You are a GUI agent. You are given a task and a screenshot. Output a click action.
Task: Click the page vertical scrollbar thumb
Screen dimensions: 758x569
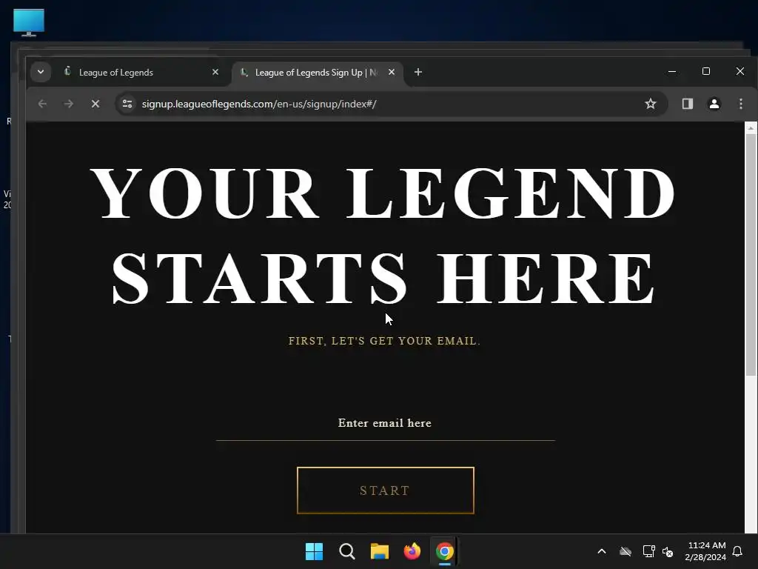click(x=751, y=256)
